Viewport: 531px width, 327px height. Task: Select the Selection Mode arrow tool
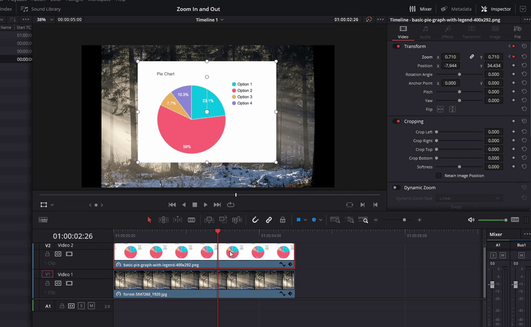pyautogui.click(x=149, y=220)
